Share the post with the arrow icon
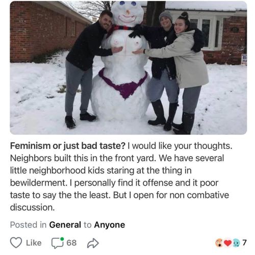The width and height of the screenshot is (255, 255). point(93,243)
